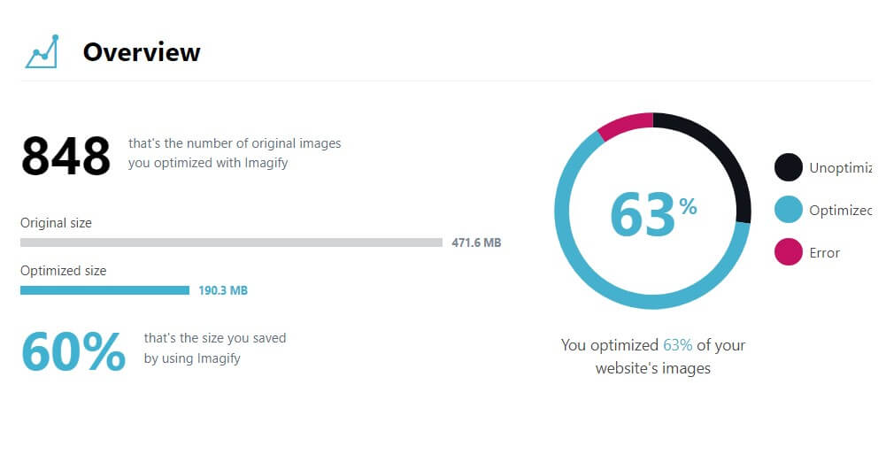This screenshot has width=886, height=454.
Task: Select the magenta Error legend circle
Action: (x=789, y=252)
